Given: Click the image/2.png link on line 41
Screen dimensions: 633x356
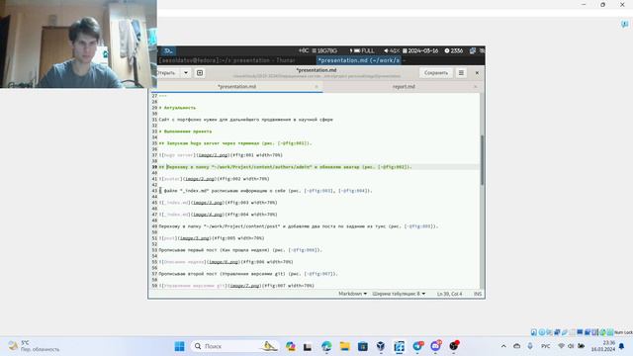Looking at the screenshot, I should pyautogui.click(x=200, y=179).
